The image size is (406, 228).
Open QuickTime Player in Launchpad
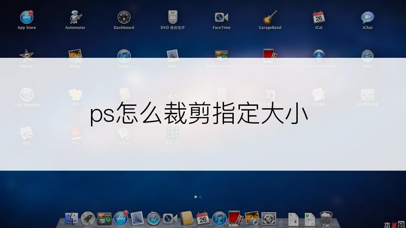point(318,55)
